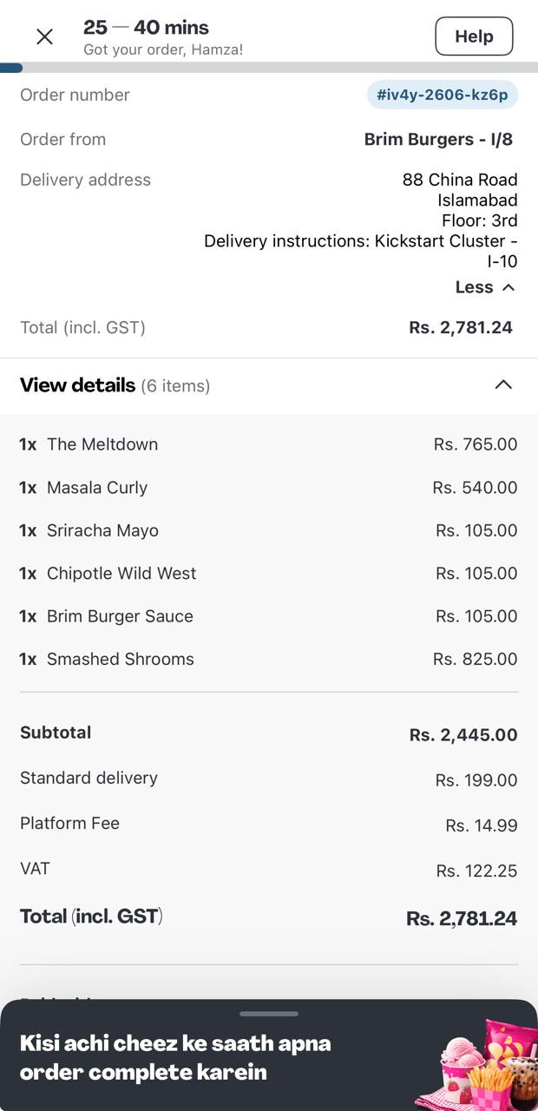Tap Chipotle Wild West item

[121, 574]
